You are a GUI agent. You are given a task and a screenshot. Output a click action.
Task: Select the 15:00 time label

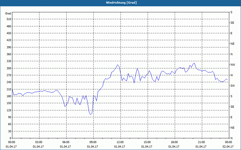pos(147,142)
